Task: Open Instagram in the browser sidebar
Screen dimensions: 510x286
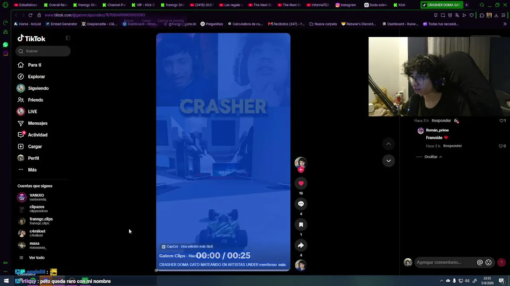Action: point(5,54)
